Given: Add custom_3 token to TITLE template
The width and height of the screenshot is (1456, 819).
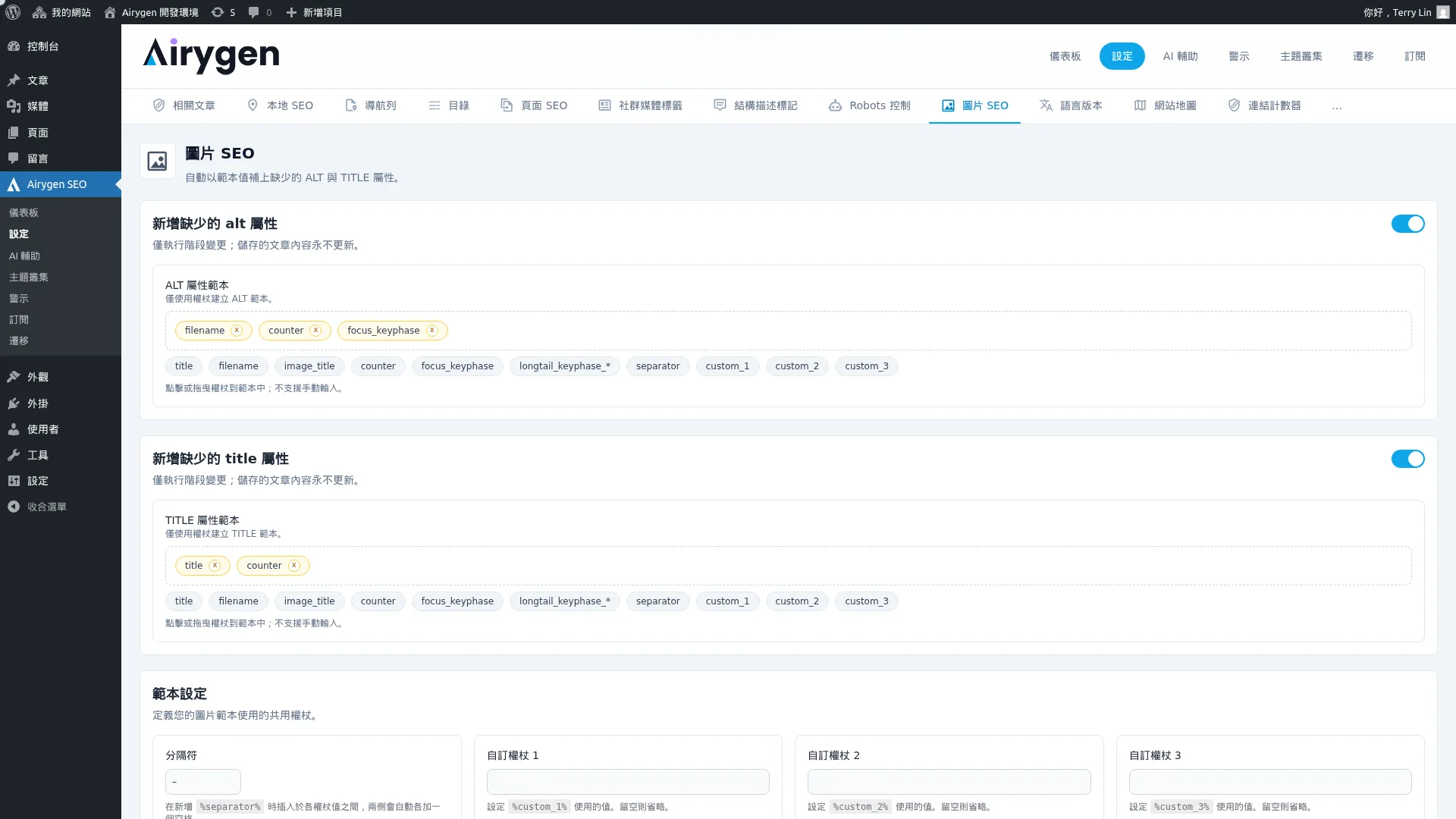Looking at the screenshot, I should pyautogui.click(x=867, y=601).
